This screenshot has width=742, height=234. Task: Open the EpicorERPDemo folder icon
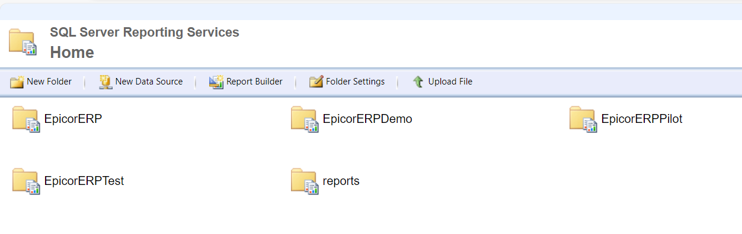tap(305, 119)
